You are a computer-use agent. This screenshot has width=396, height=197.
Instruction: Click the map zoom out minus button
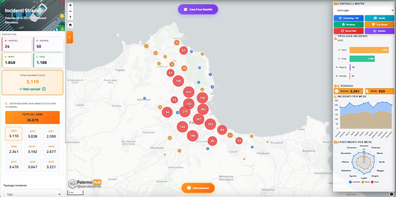(70, 11)
